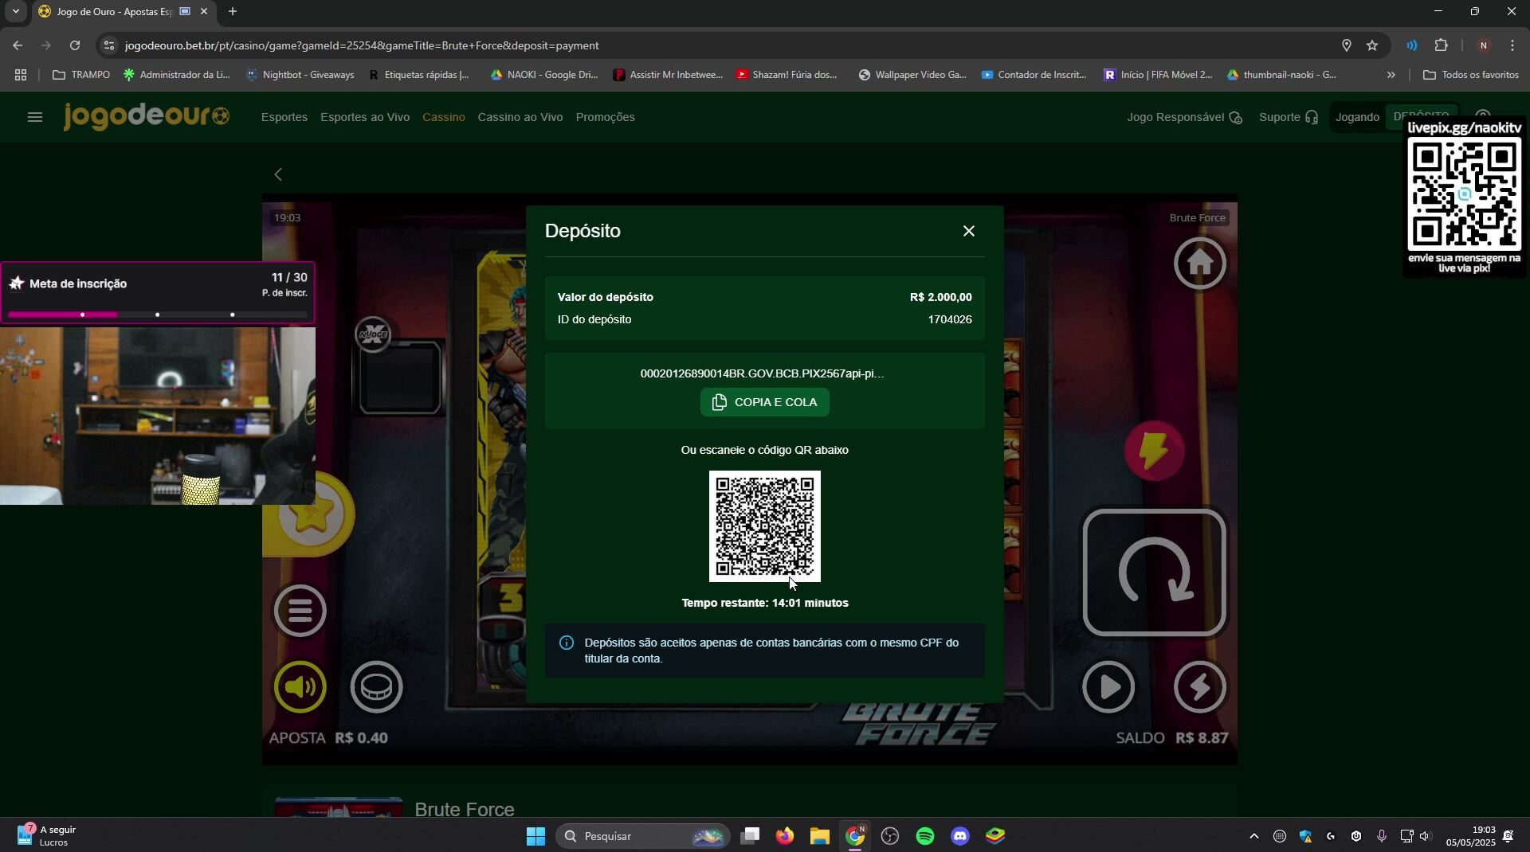The width and height of the screenshot is (1530, 852).
Task: Open game menu lines icon
Action: pos(300,611)
